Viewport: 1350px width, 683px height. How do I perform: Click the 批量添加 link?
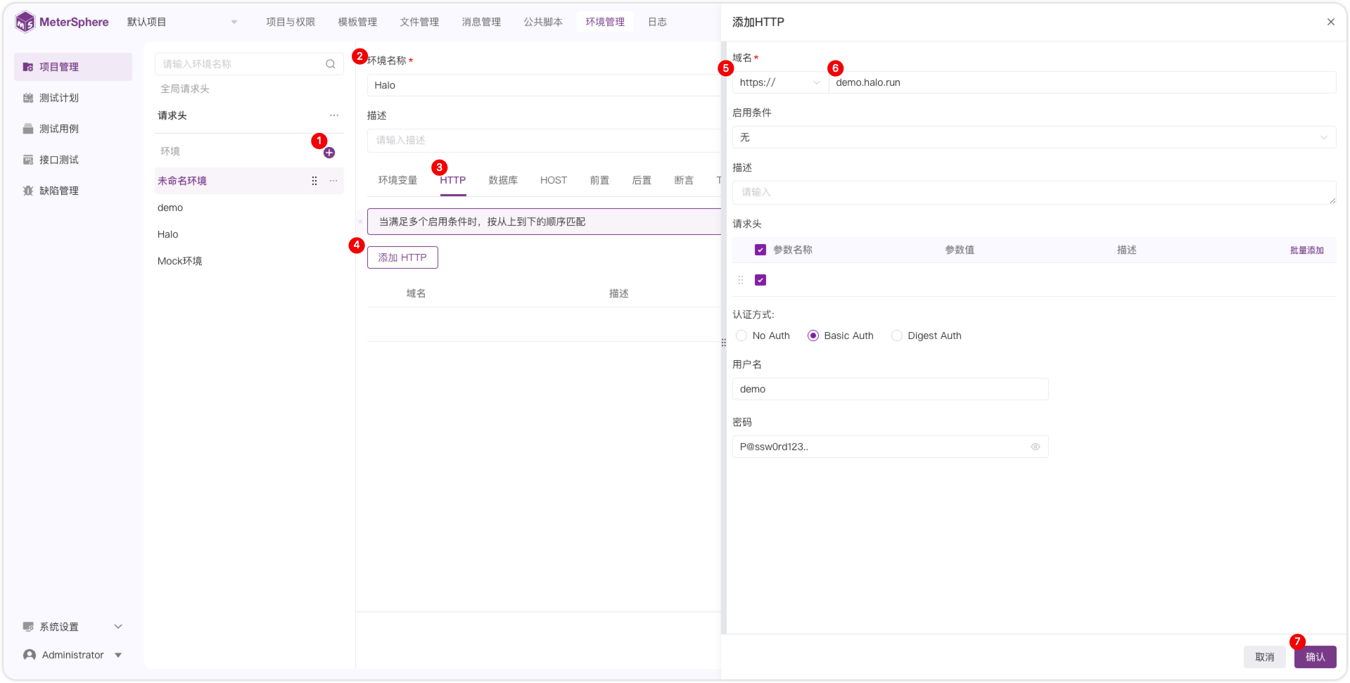1307,250
